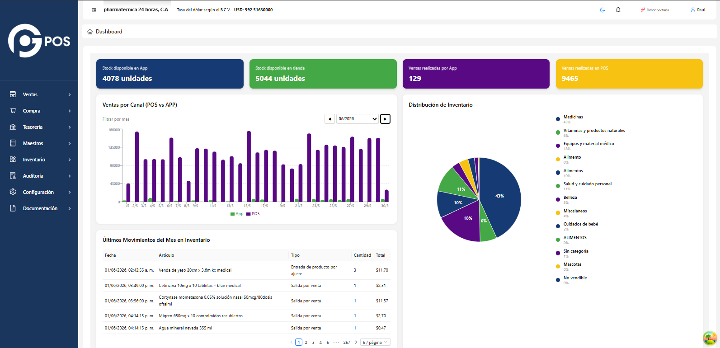Go to page 4 of movements table
This screenshot has height=348, width=720.
[320, 343]
